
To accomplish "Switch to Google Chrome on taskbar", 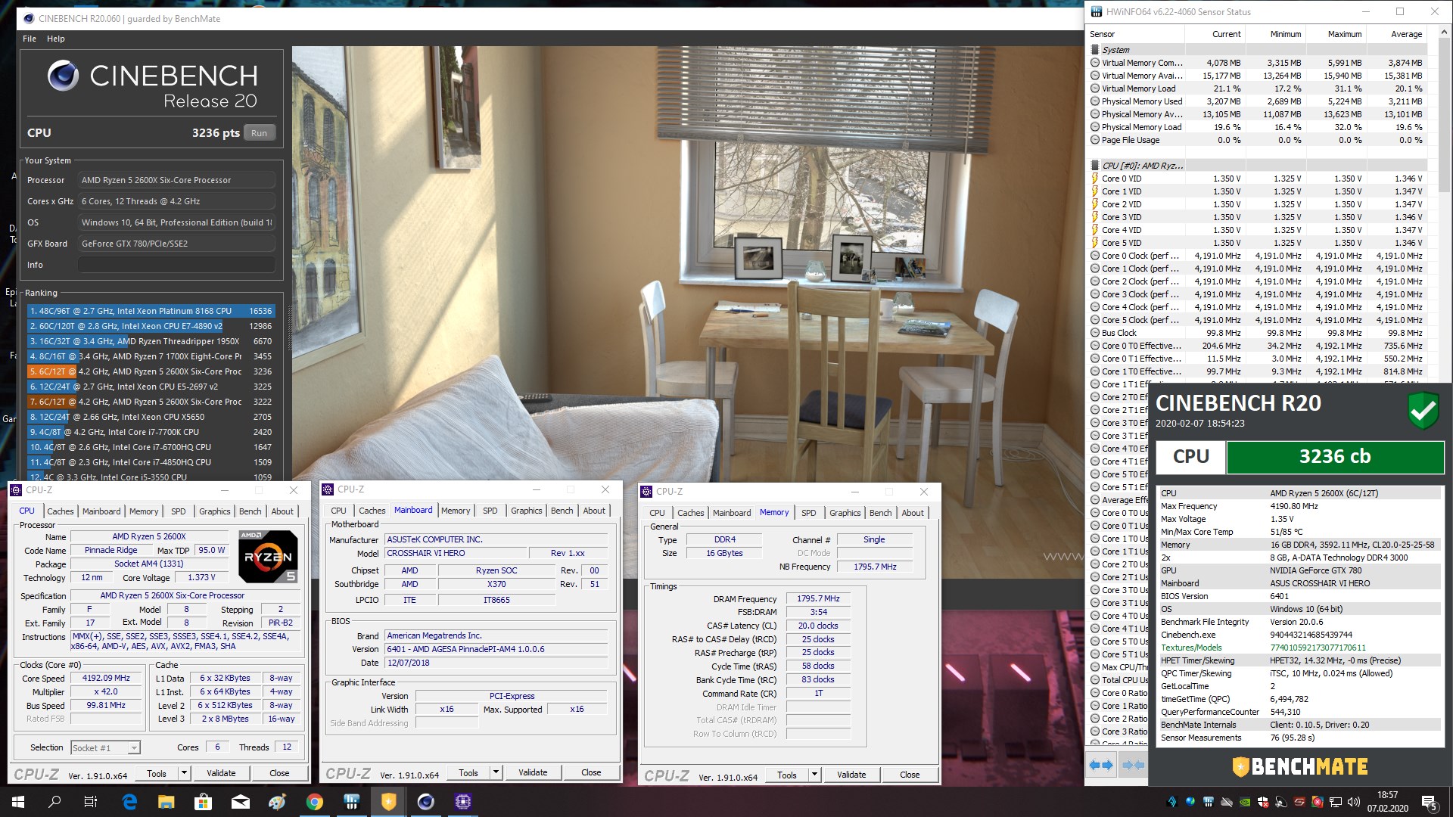I will tap(314, 802).
